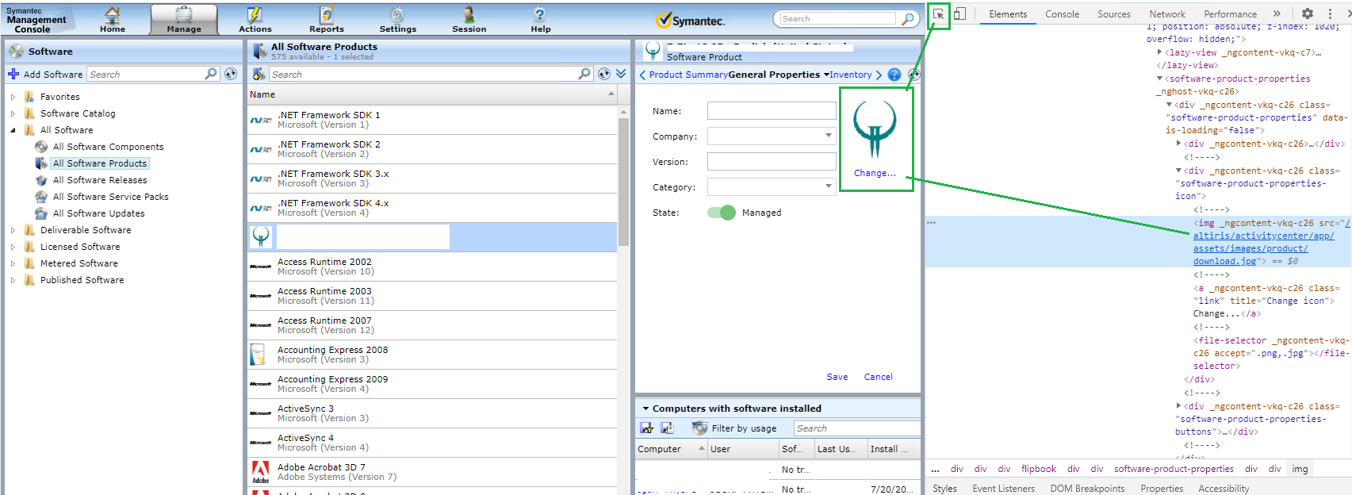The image size is (1352, 495).
Task: Select Adobe Acrobat 3D 7 row
Action: (x=431, y=472)
